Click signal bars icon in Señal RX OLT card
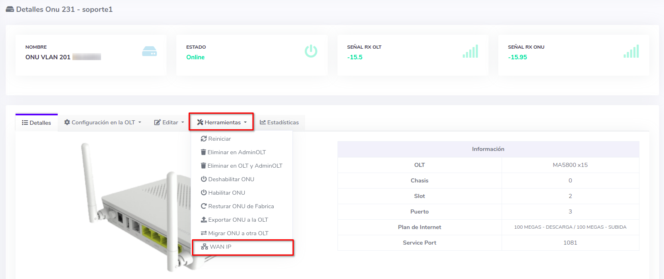The image size is (664, 279). pyautogui.click(x=470, y=52)
